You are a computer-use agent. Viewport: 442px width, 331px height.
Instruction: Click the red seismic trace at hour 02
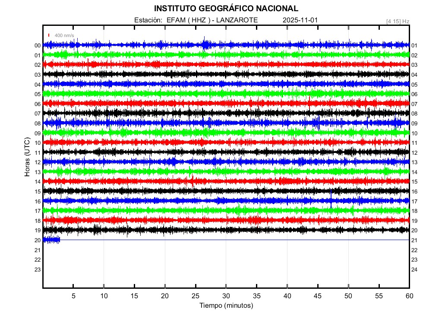[x=226, y=65]
